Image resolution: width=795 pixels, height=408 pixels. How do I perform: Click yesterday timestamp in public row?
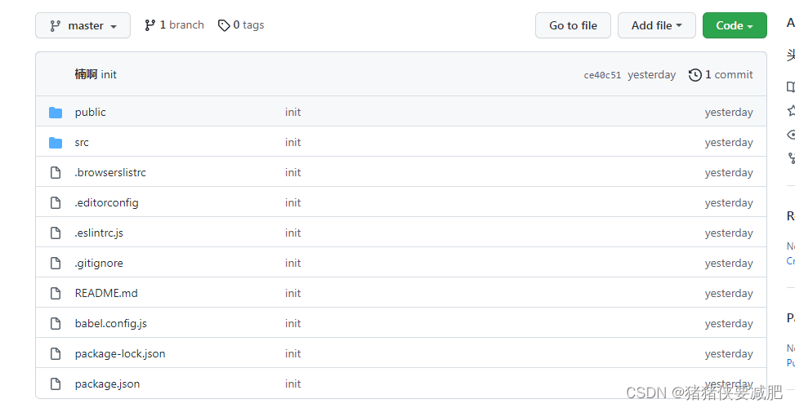click(x=729, y=113)
